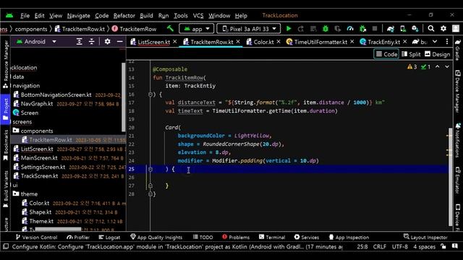This screenshot has width=463, height=260.
Task: Switch editor to Split view mode
Action: pyautogui.click(x=411, y=54)
